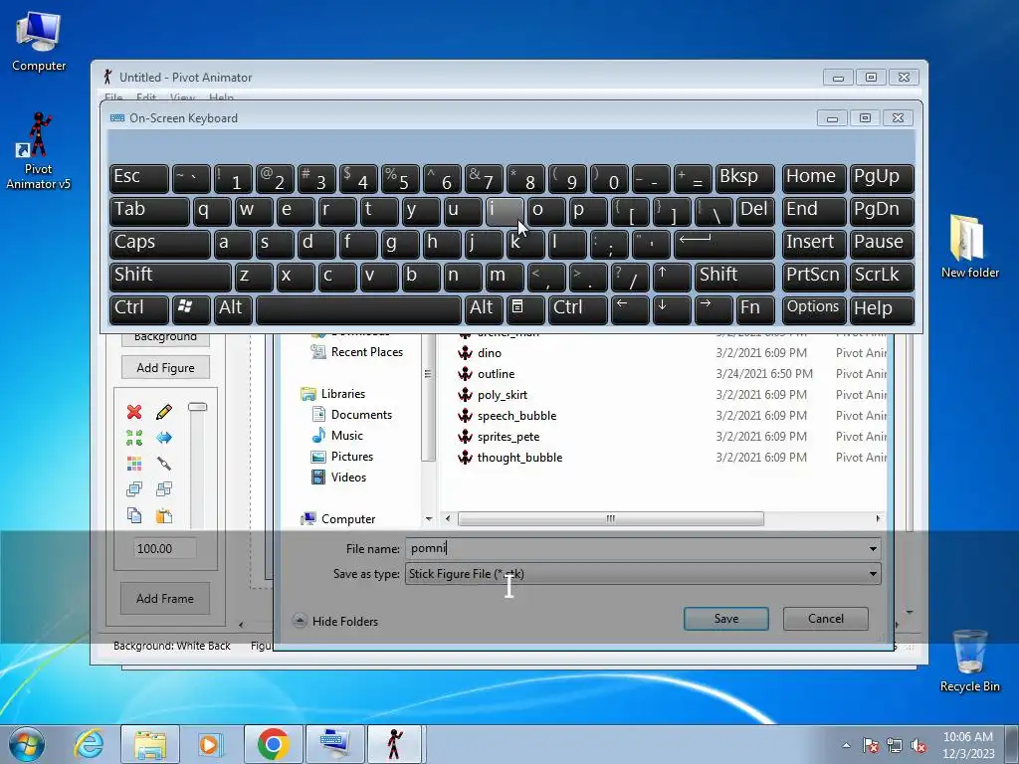Screen dimensions: 1019x764
Task: Tap the Tab key
Action: 149,211
